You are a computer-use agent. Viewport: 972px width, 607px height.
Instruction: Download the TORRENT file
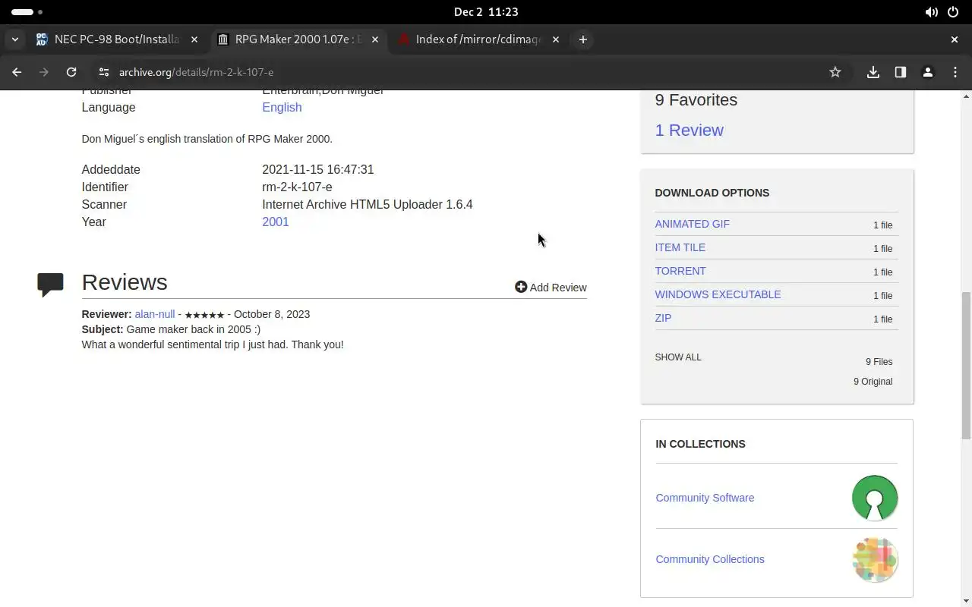coord(680,271)
